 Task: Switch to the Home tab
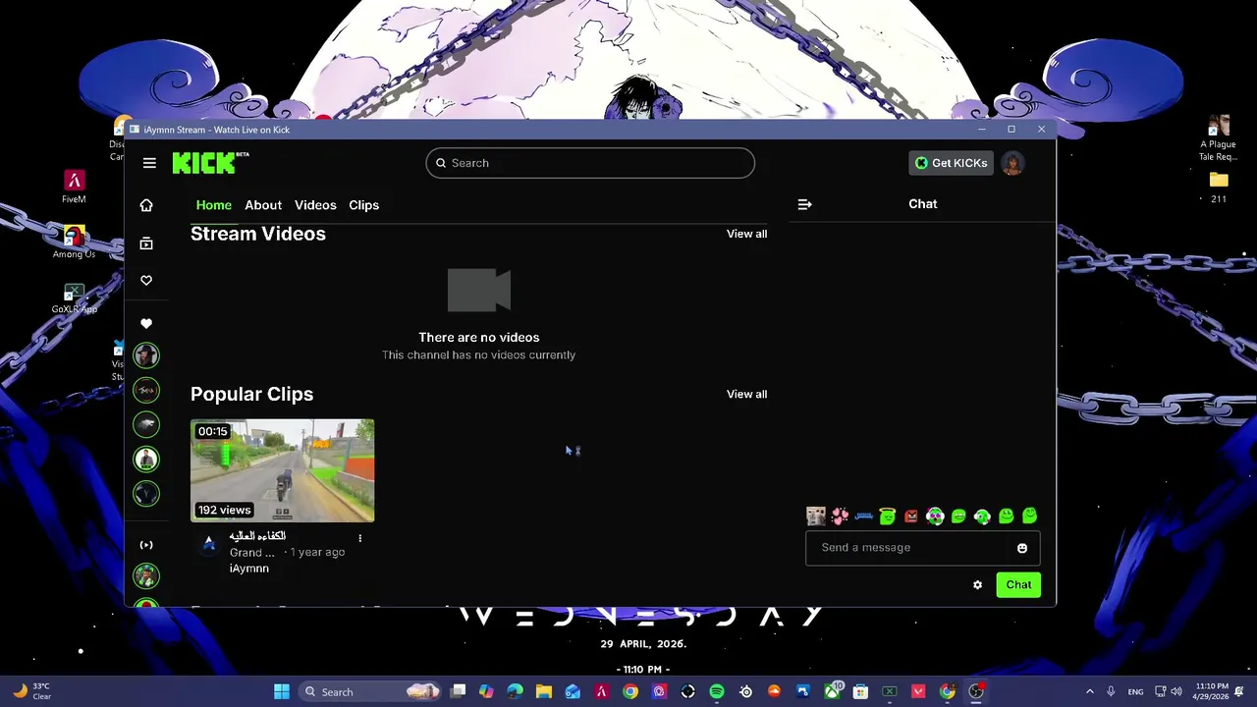(214, 205)
